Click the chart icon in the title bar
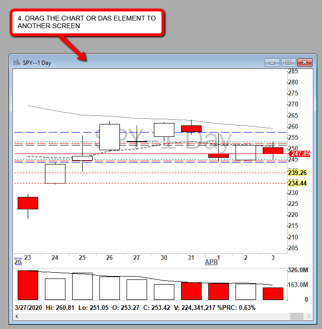The image size is (322, 329). (x=17, y=62)
